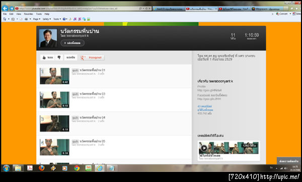Click the Play all button in header

(x=72, y=43)
